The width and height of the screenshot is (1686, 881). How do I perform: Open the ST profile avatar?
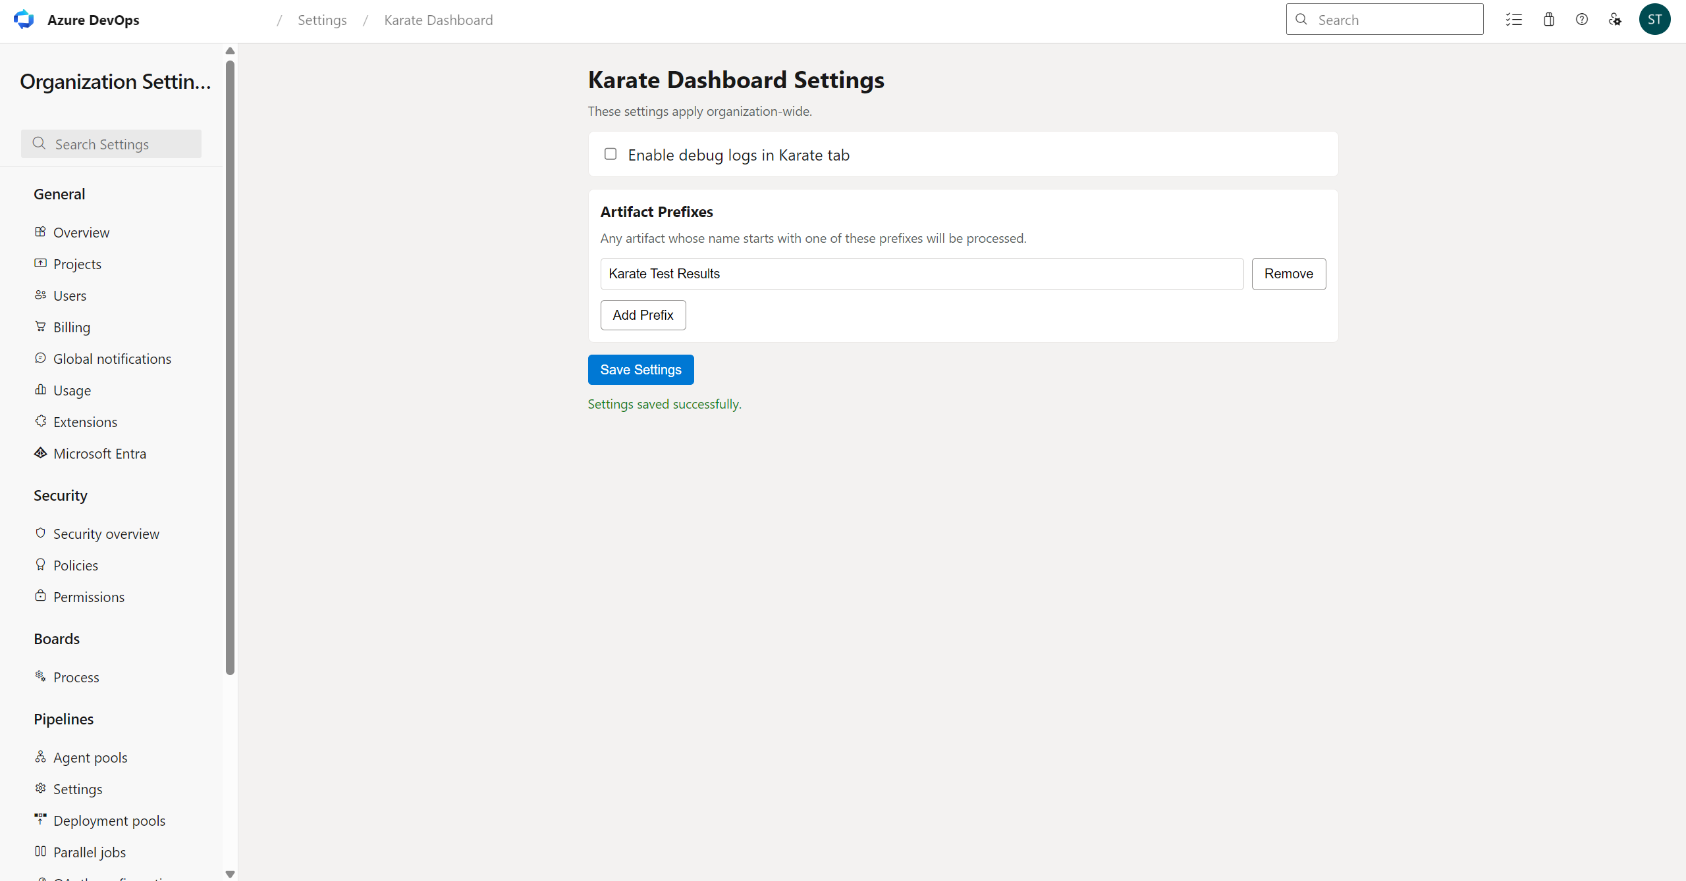[x=1655, y=20]
